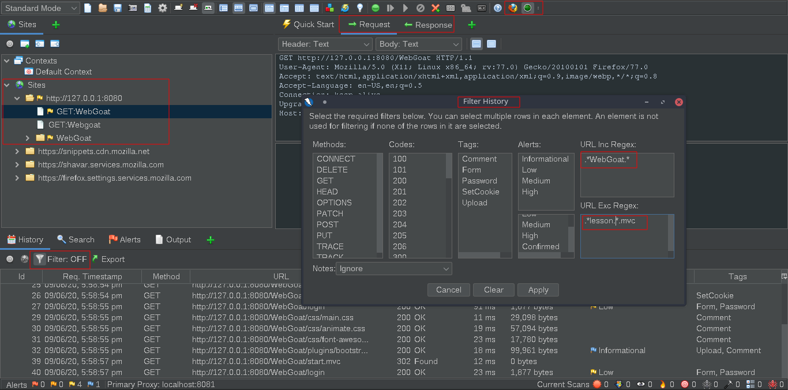Image resolution: width=788 pixels, height=390 pixels.
Task: Click the New Context icon under Sites
Action: click(25, 44)
